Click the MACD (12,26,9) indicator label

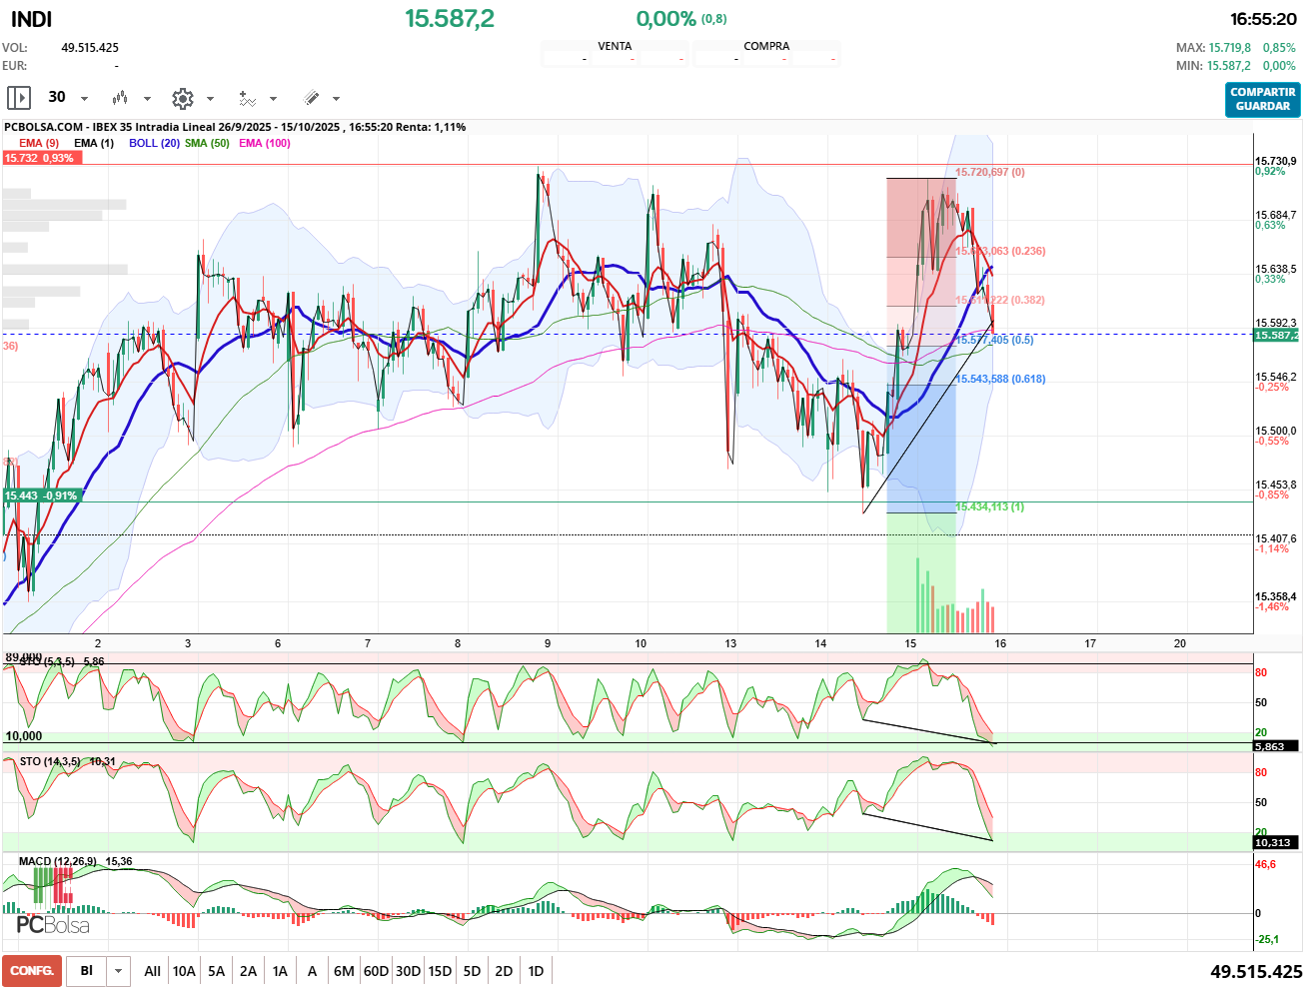[x=58, y=861]
